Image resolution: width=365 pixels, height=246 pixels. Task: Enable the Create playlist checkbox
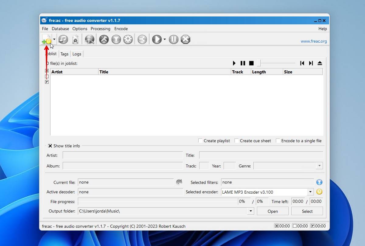point(200,141)
